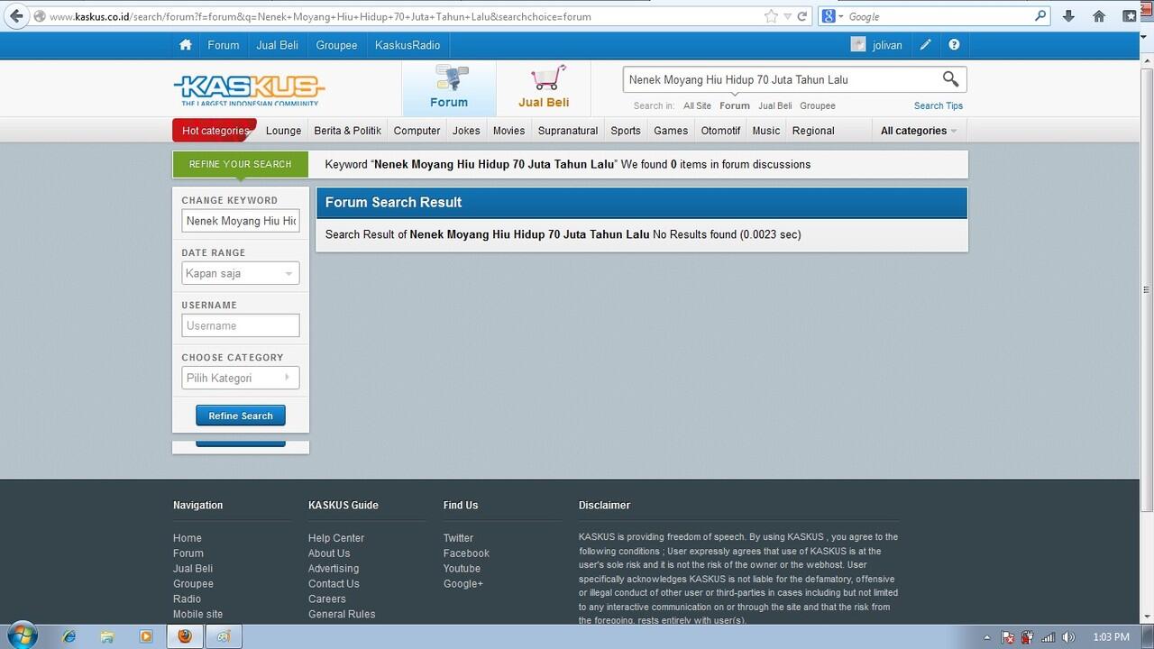
Task: Open the Regional category
Action: coord(813,131)
